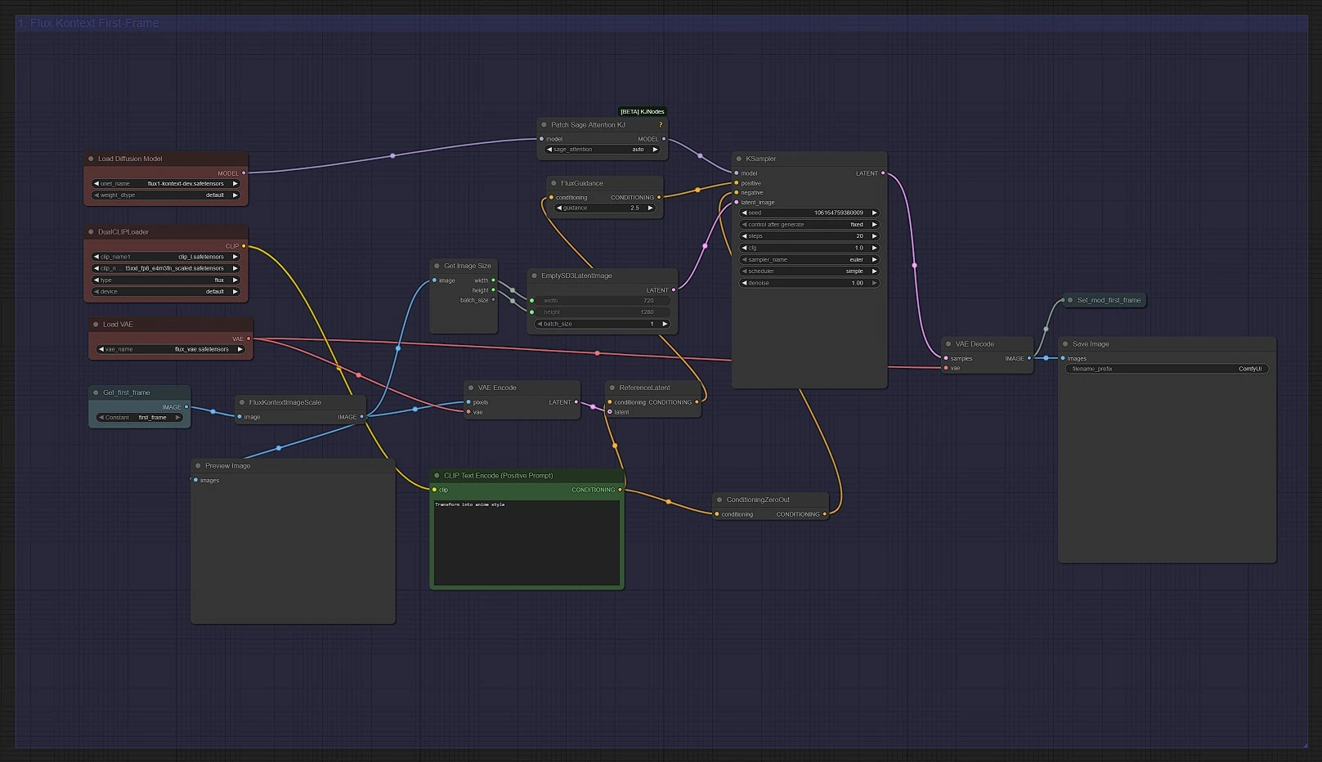Open the DualCLIPLoader type dropdown
1322x762 pixels.
click(166, 280)
